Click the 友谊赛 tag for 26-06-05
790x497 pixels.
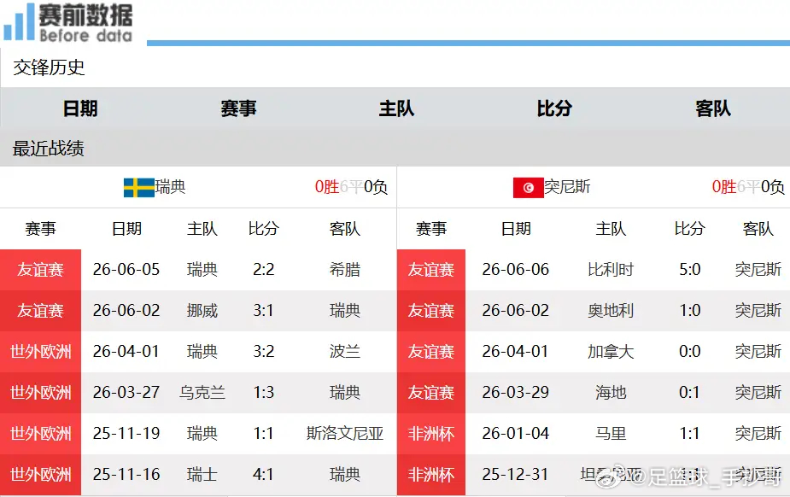(40, 270)
